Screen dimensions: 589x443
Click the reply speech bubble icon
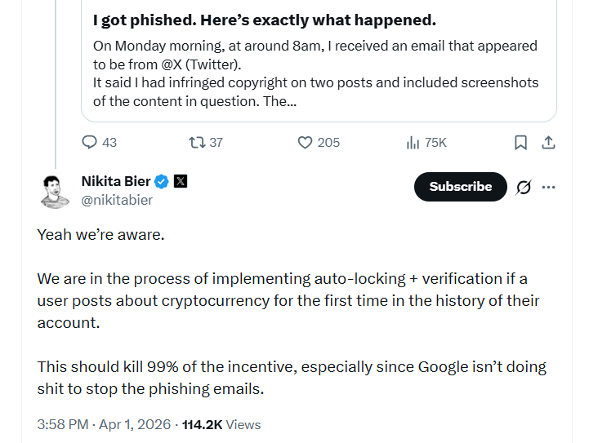pos(90,143)
